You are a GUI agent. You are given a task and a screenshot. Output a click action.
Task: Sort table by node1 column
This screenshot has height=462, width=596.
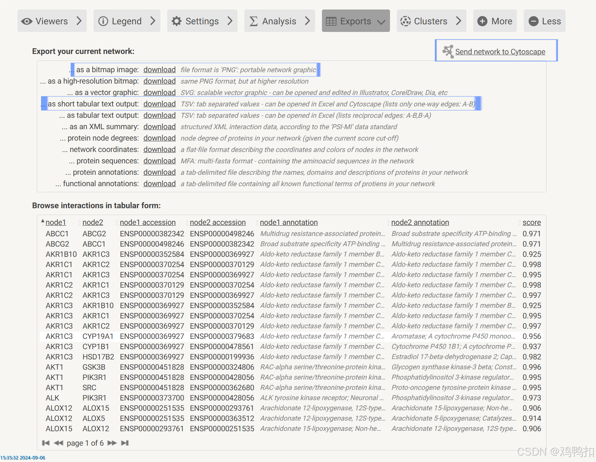(x=56, y=223)
